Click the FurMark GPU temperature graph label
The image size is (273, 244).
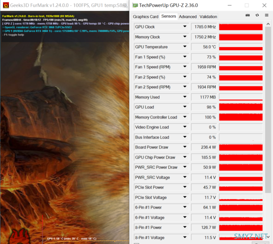pos(71,238)
